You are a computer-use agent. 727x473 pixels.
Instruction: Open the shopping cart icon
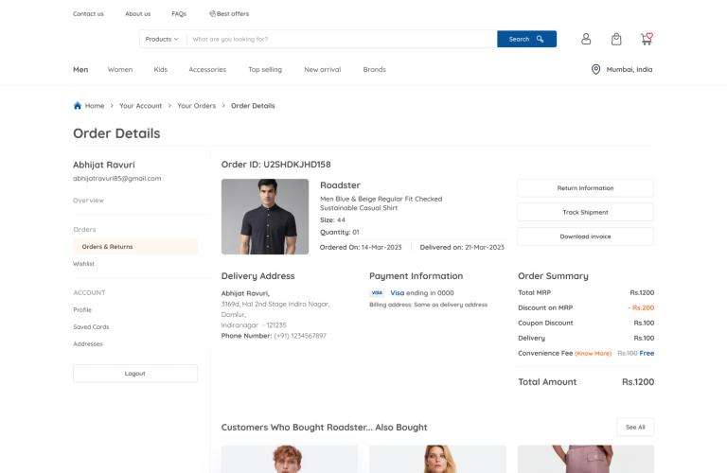[x=647, y=39]
